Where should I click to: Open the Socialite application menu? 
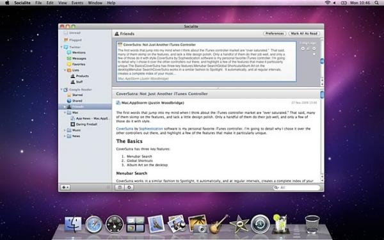22,3
